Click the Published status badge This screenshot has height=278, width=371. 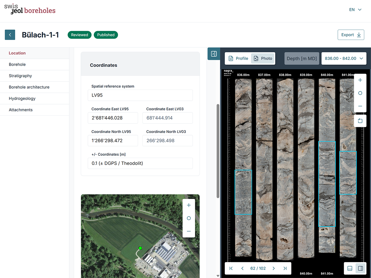pyautogui.click(x=106, y=35)
